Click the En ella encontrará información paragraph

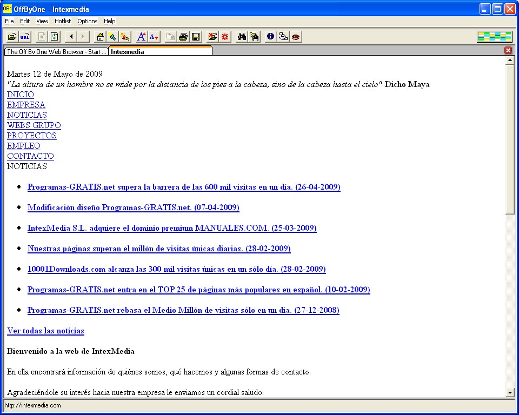[x=159, y=372]
